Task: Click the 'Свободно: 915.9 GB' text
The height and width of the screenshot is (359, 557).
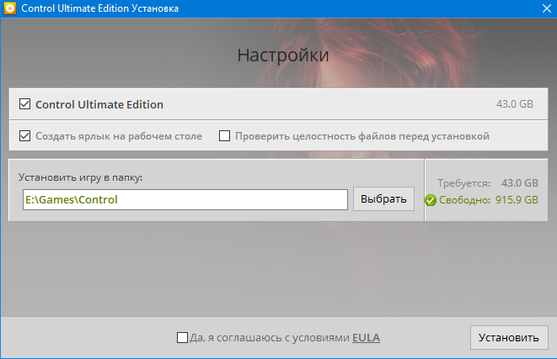Action: point(489,200)
